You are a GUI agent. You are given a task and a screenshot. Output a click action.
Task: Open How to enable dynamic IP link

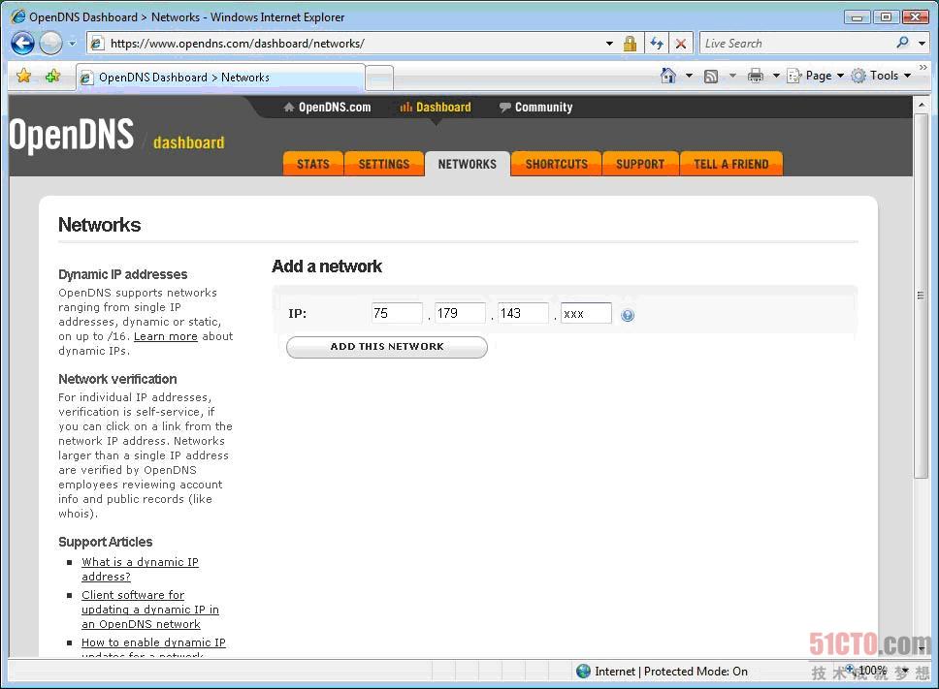(x=153, y=642)
